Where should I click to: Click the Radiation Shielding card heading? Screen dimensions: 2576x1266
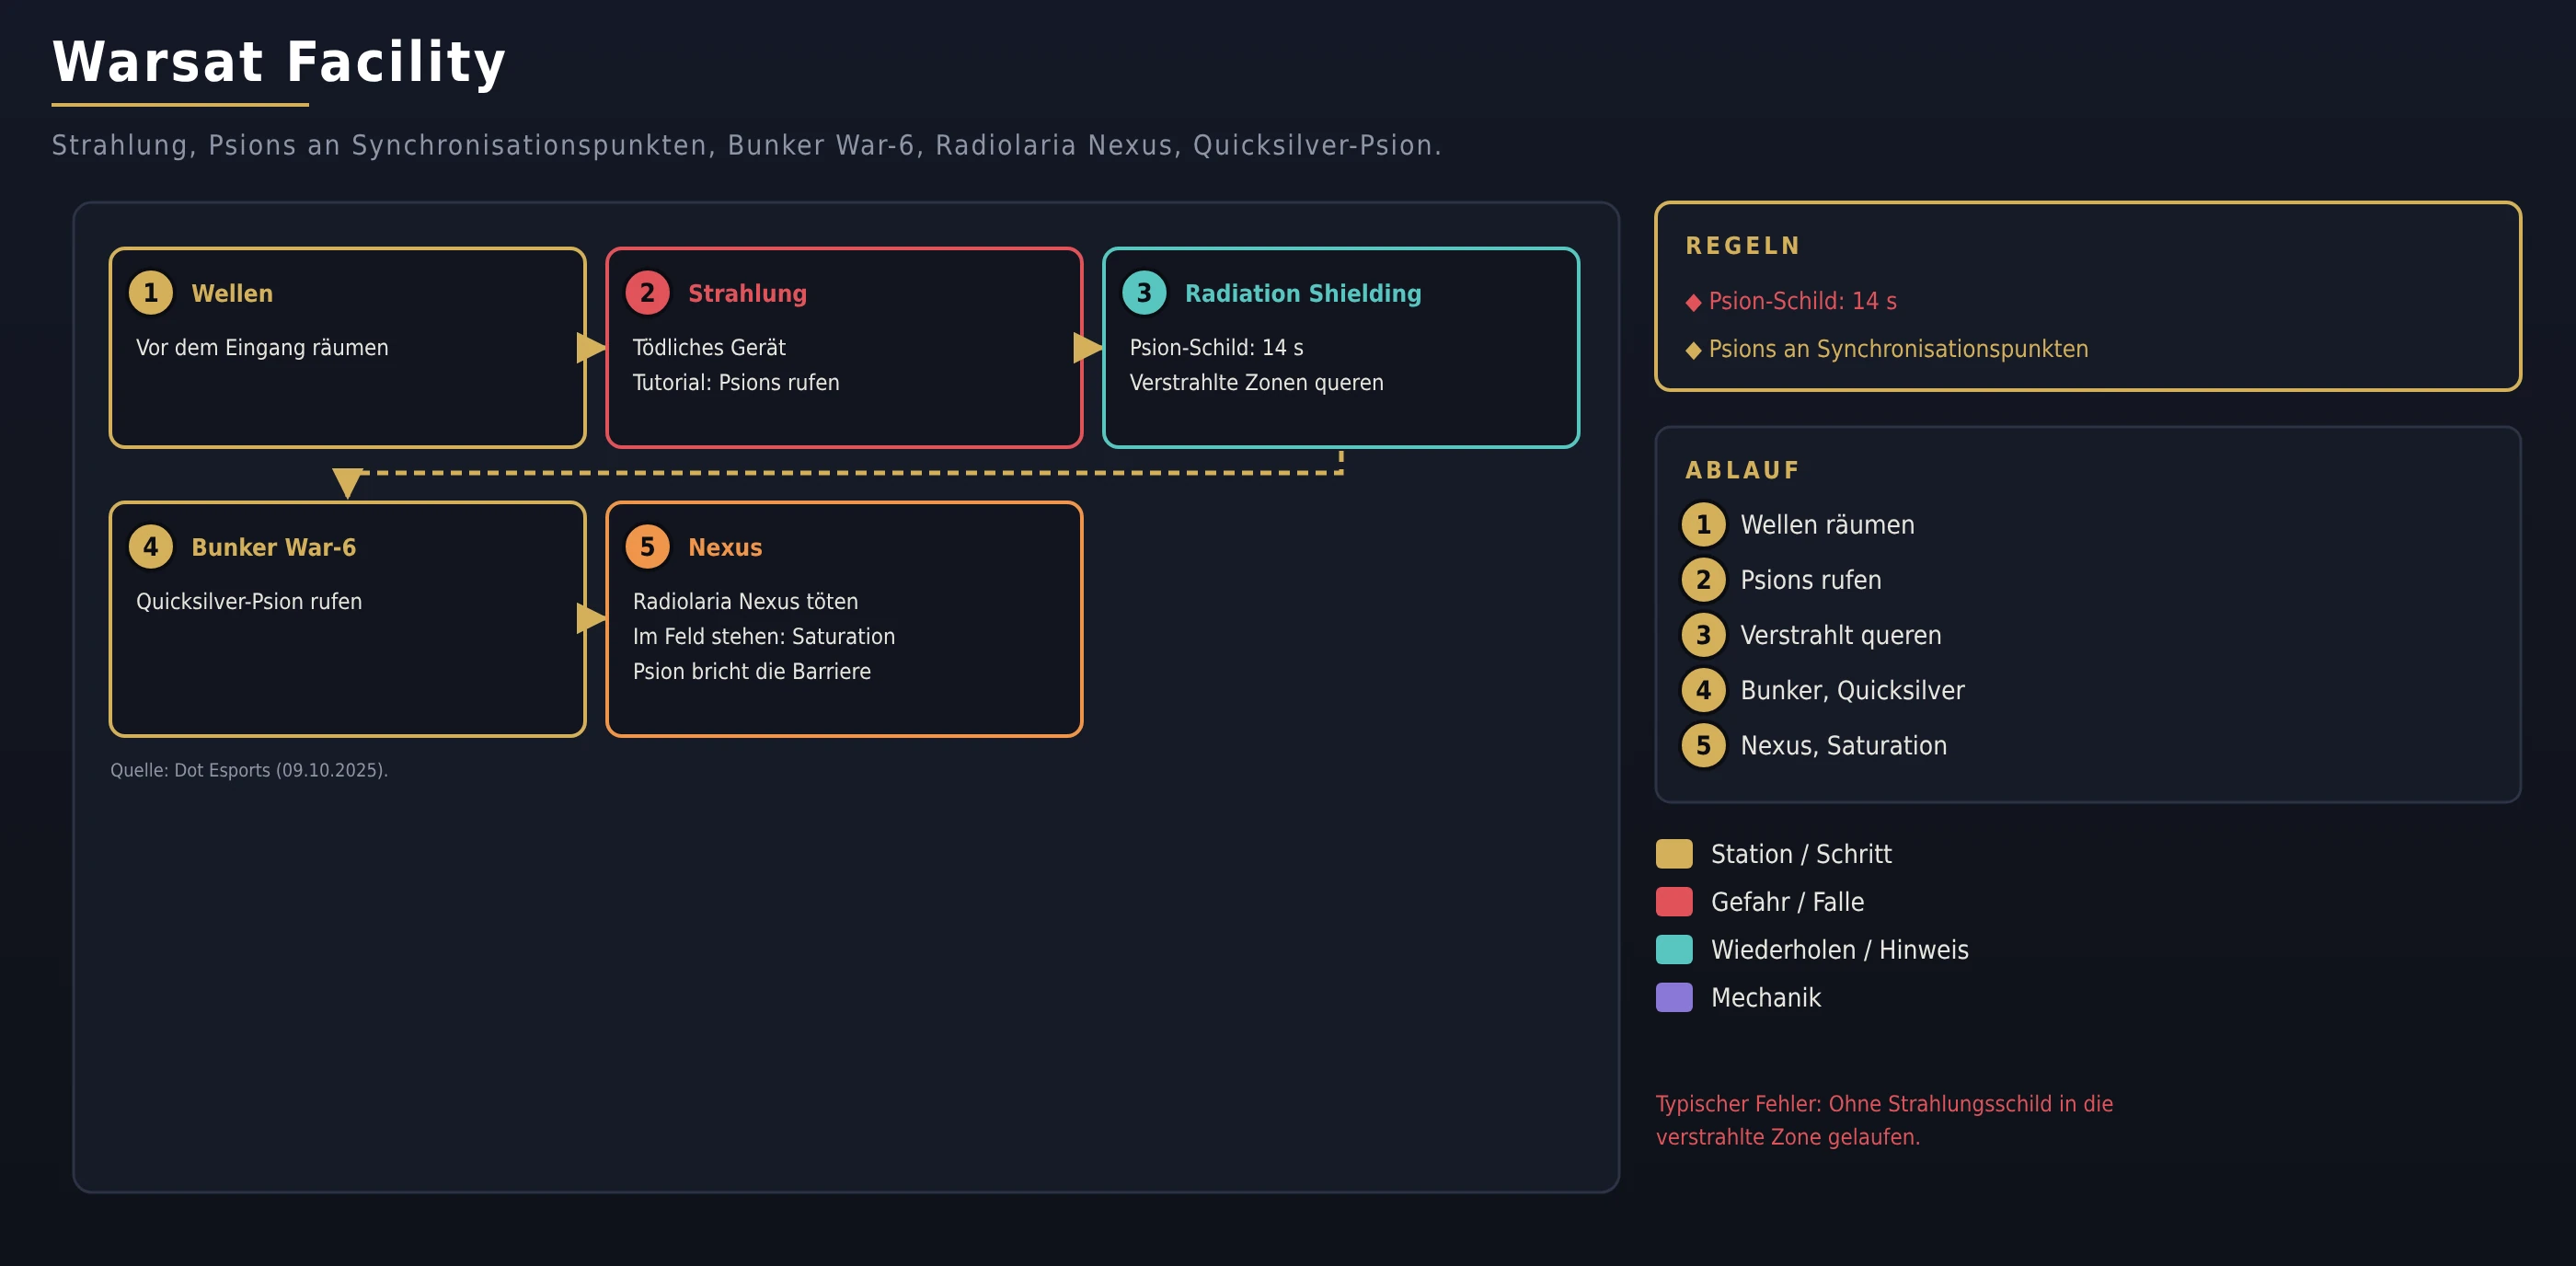click(1303, 293)
